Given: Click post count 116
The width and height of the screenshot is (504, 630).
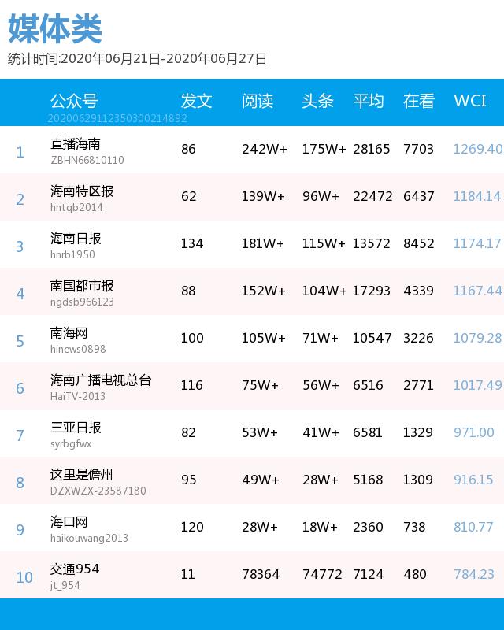Looking at the screenshot, I should coord(191,385).
